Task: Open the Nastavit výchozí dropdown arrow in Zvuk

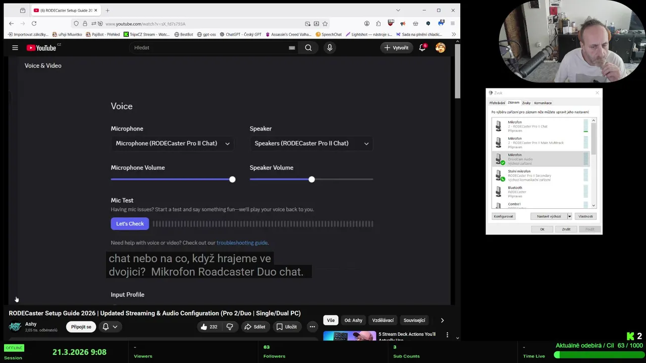Action: 569,216
